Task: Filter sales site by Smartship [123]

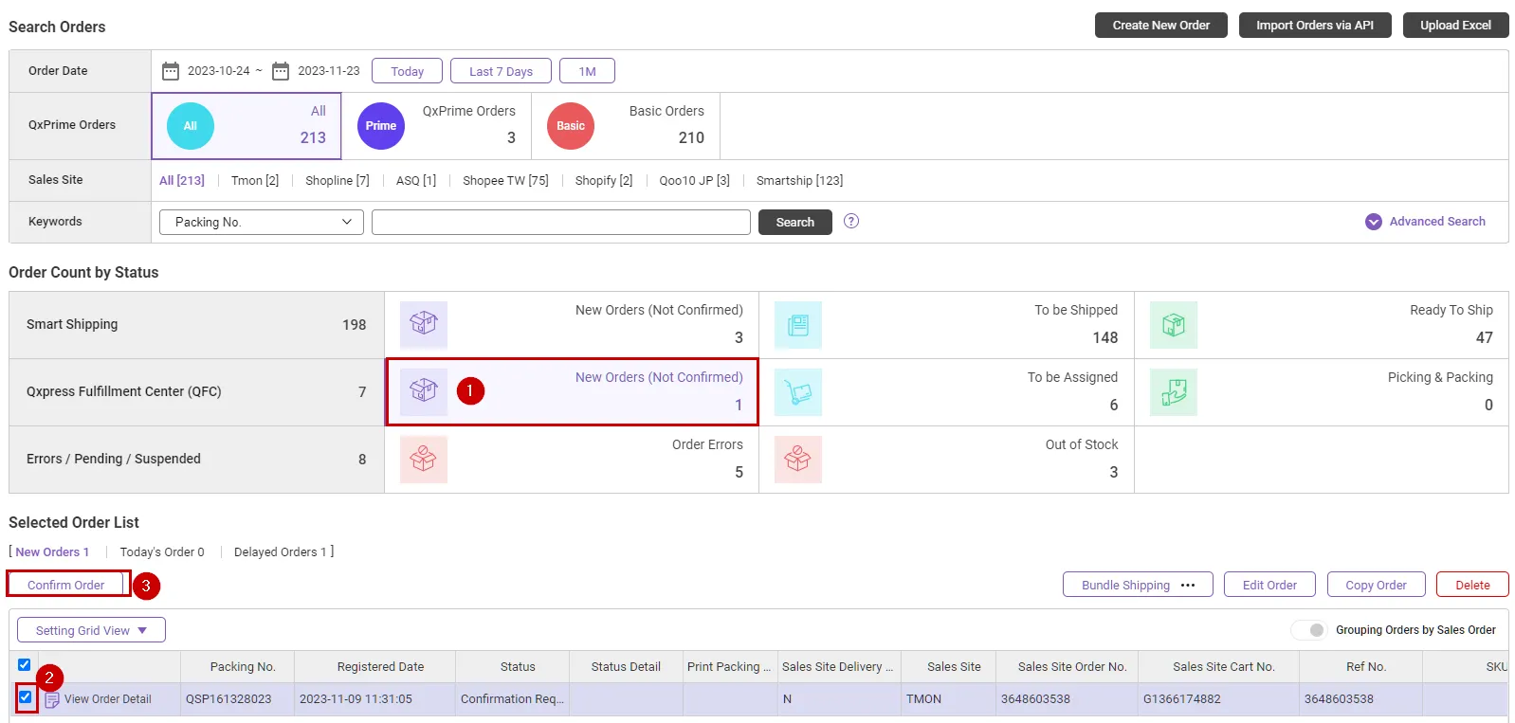Action: pos(799,180)
